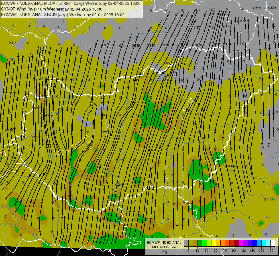Click the map value 3.34
The width and height of the screenshot is (279, 256).
(228, 44)
